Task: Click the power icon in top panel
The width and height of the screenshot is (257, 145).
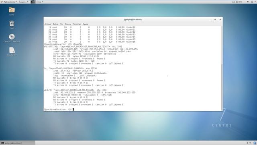Action: 252,2
